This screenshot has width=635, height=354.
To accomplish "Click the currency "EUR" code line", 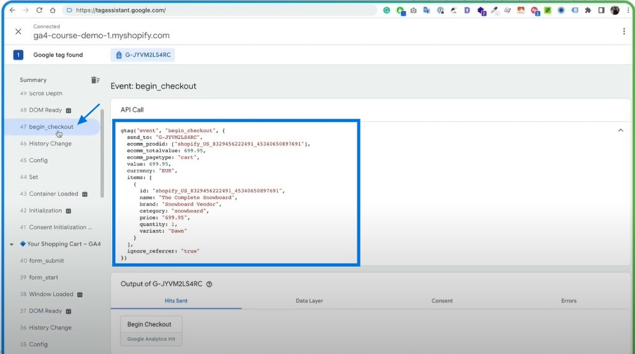I will (x=152, y=171).
